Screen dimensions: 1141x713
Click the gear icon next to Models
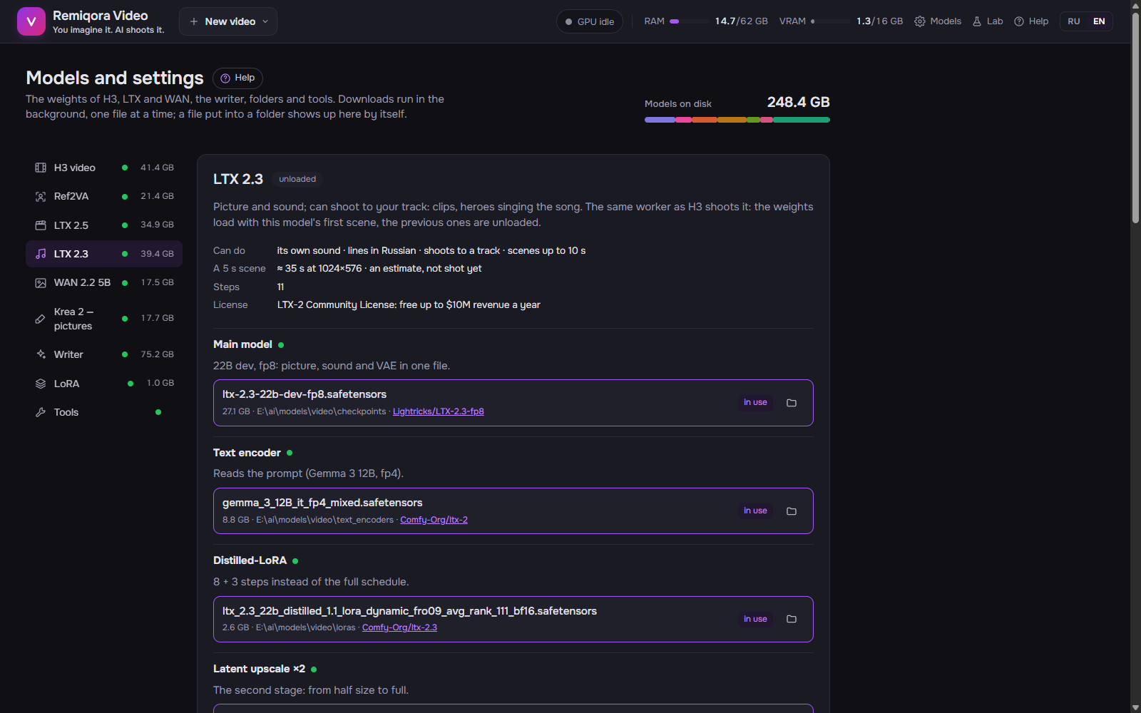920,21
